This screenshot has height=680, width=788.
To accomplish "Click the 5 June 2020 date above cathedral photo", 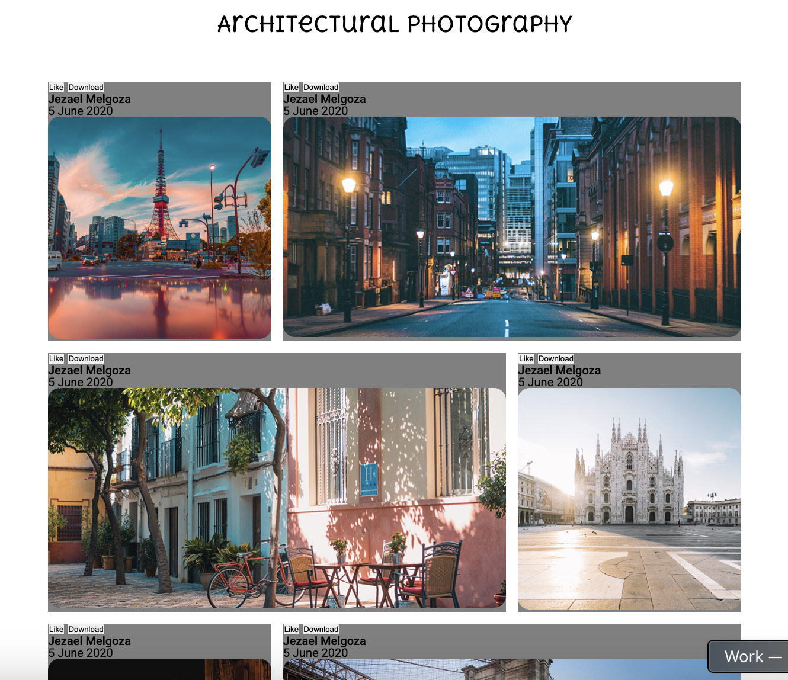I will pos(550,382).
